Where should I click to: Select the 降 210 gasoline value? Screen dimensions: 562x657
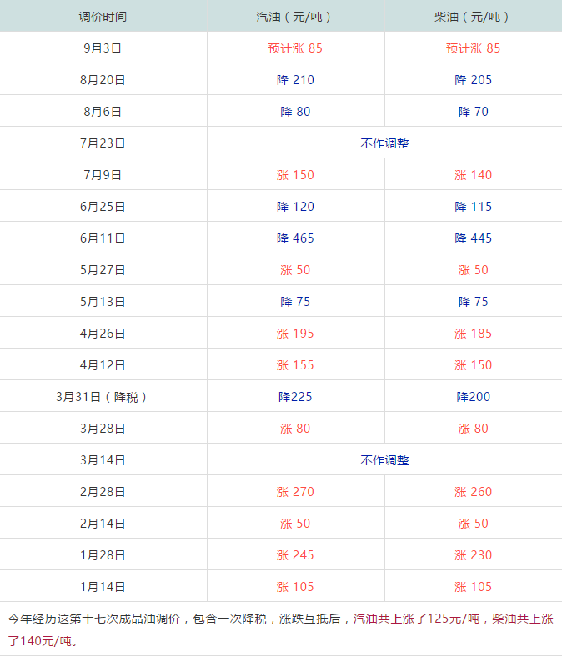click(295, 80)
